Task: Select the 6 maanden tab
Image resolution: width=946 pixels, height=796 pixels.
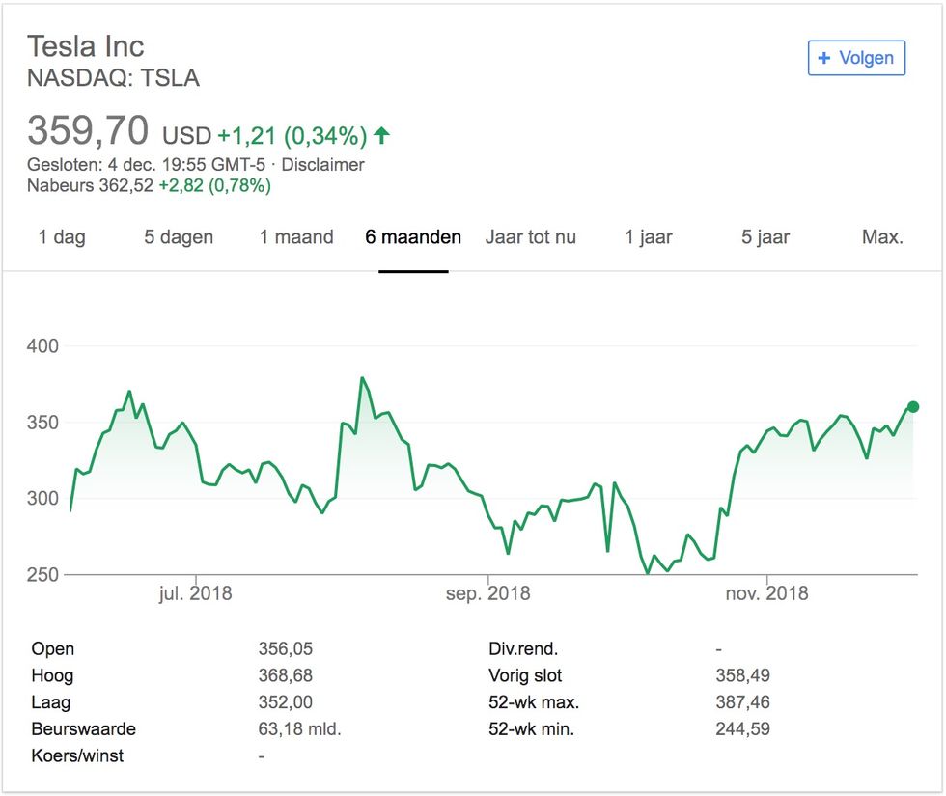Action: point(413,237)
